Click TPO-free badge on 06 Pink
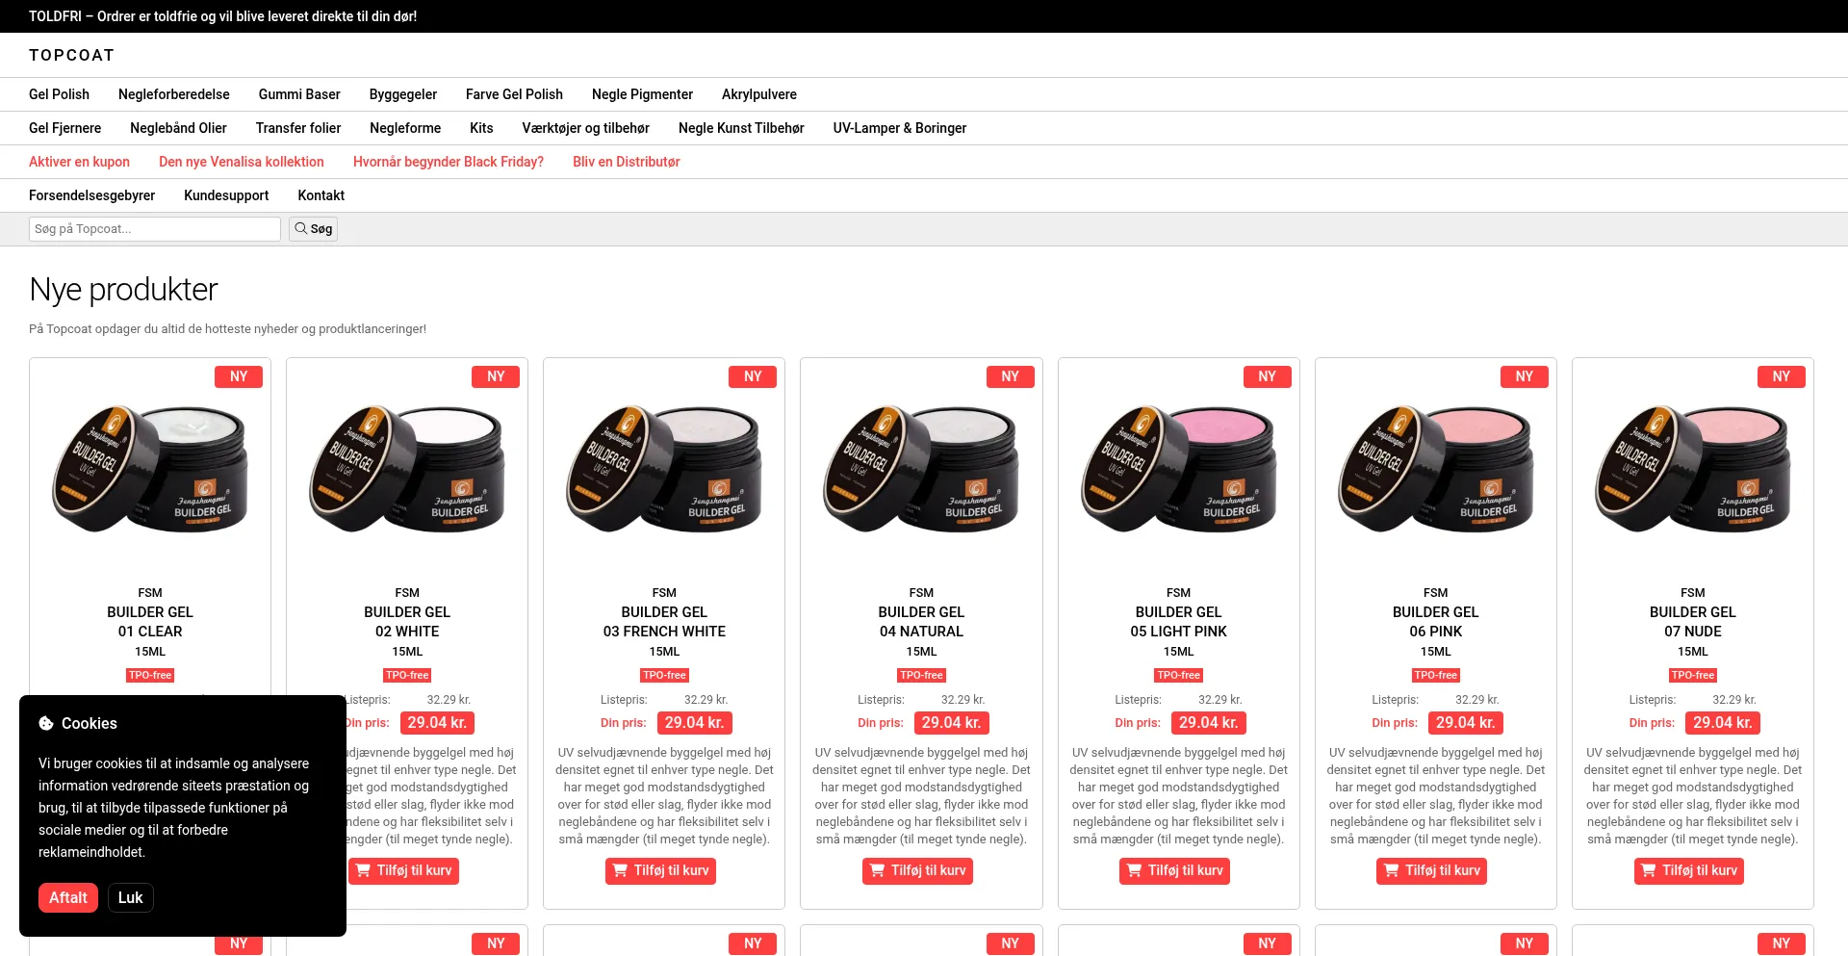 coord(1435,675)
